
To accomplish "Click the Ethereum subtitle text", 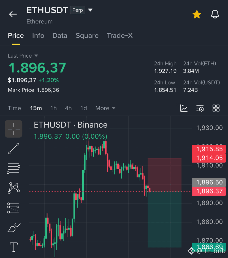I will point(40,21).
